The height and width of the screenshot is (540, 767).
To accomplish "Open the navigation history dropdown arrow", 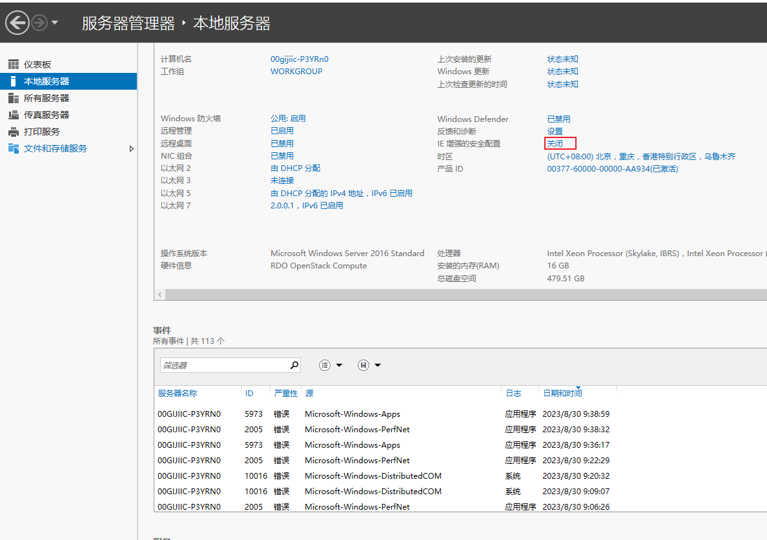I will (x=55, y=23).
